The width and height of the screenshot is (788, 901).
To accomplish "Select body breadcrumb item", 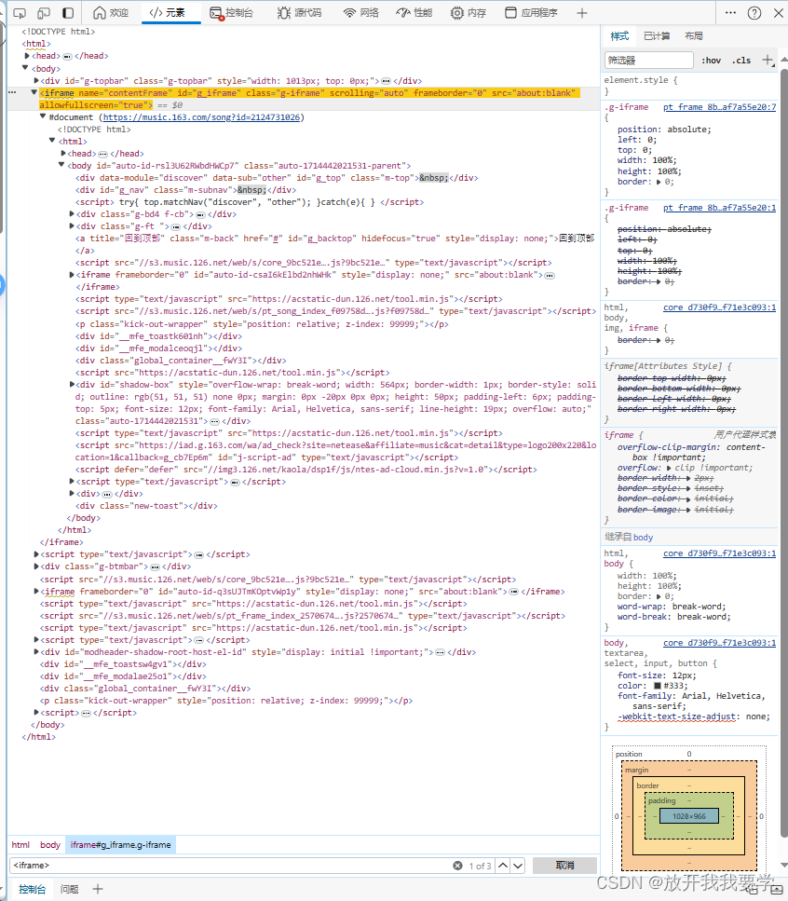I will (50, 845).
